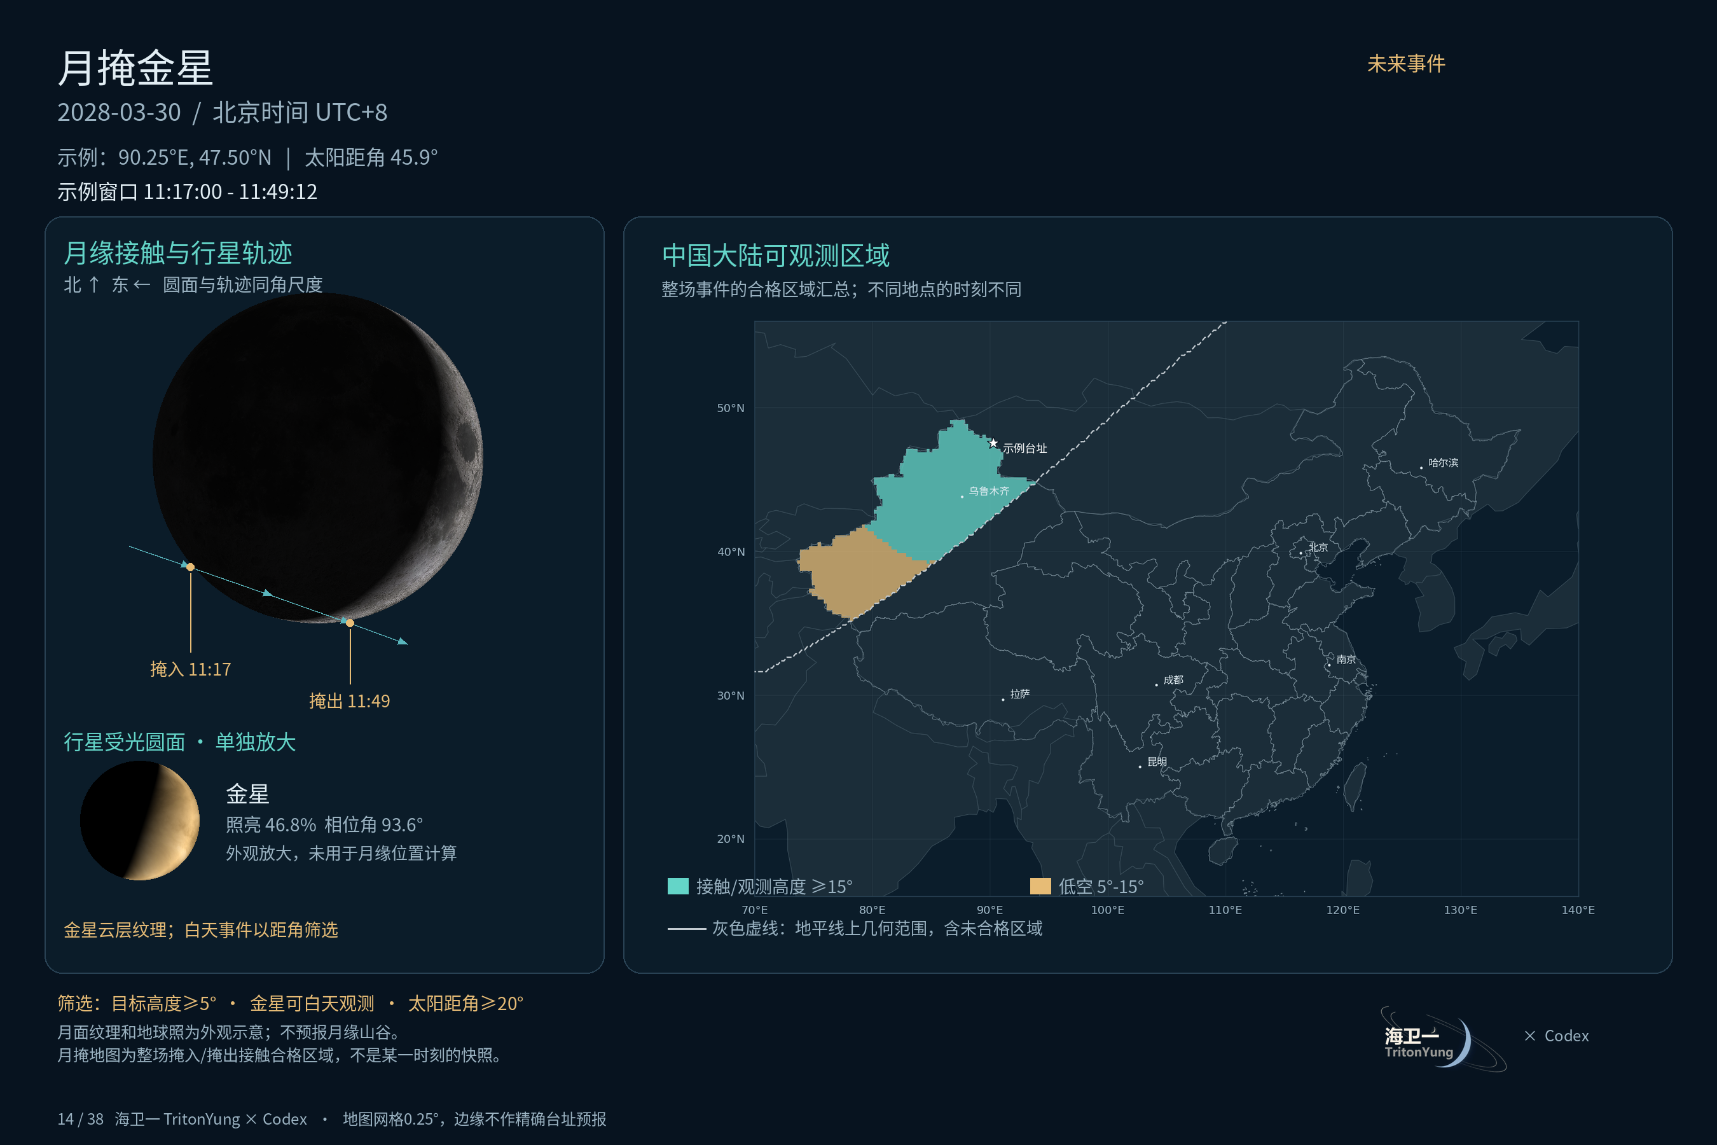The image size is (1717, 1145).
Task: Click the 掩入 11:17 label
Action: tap(191, 669)
